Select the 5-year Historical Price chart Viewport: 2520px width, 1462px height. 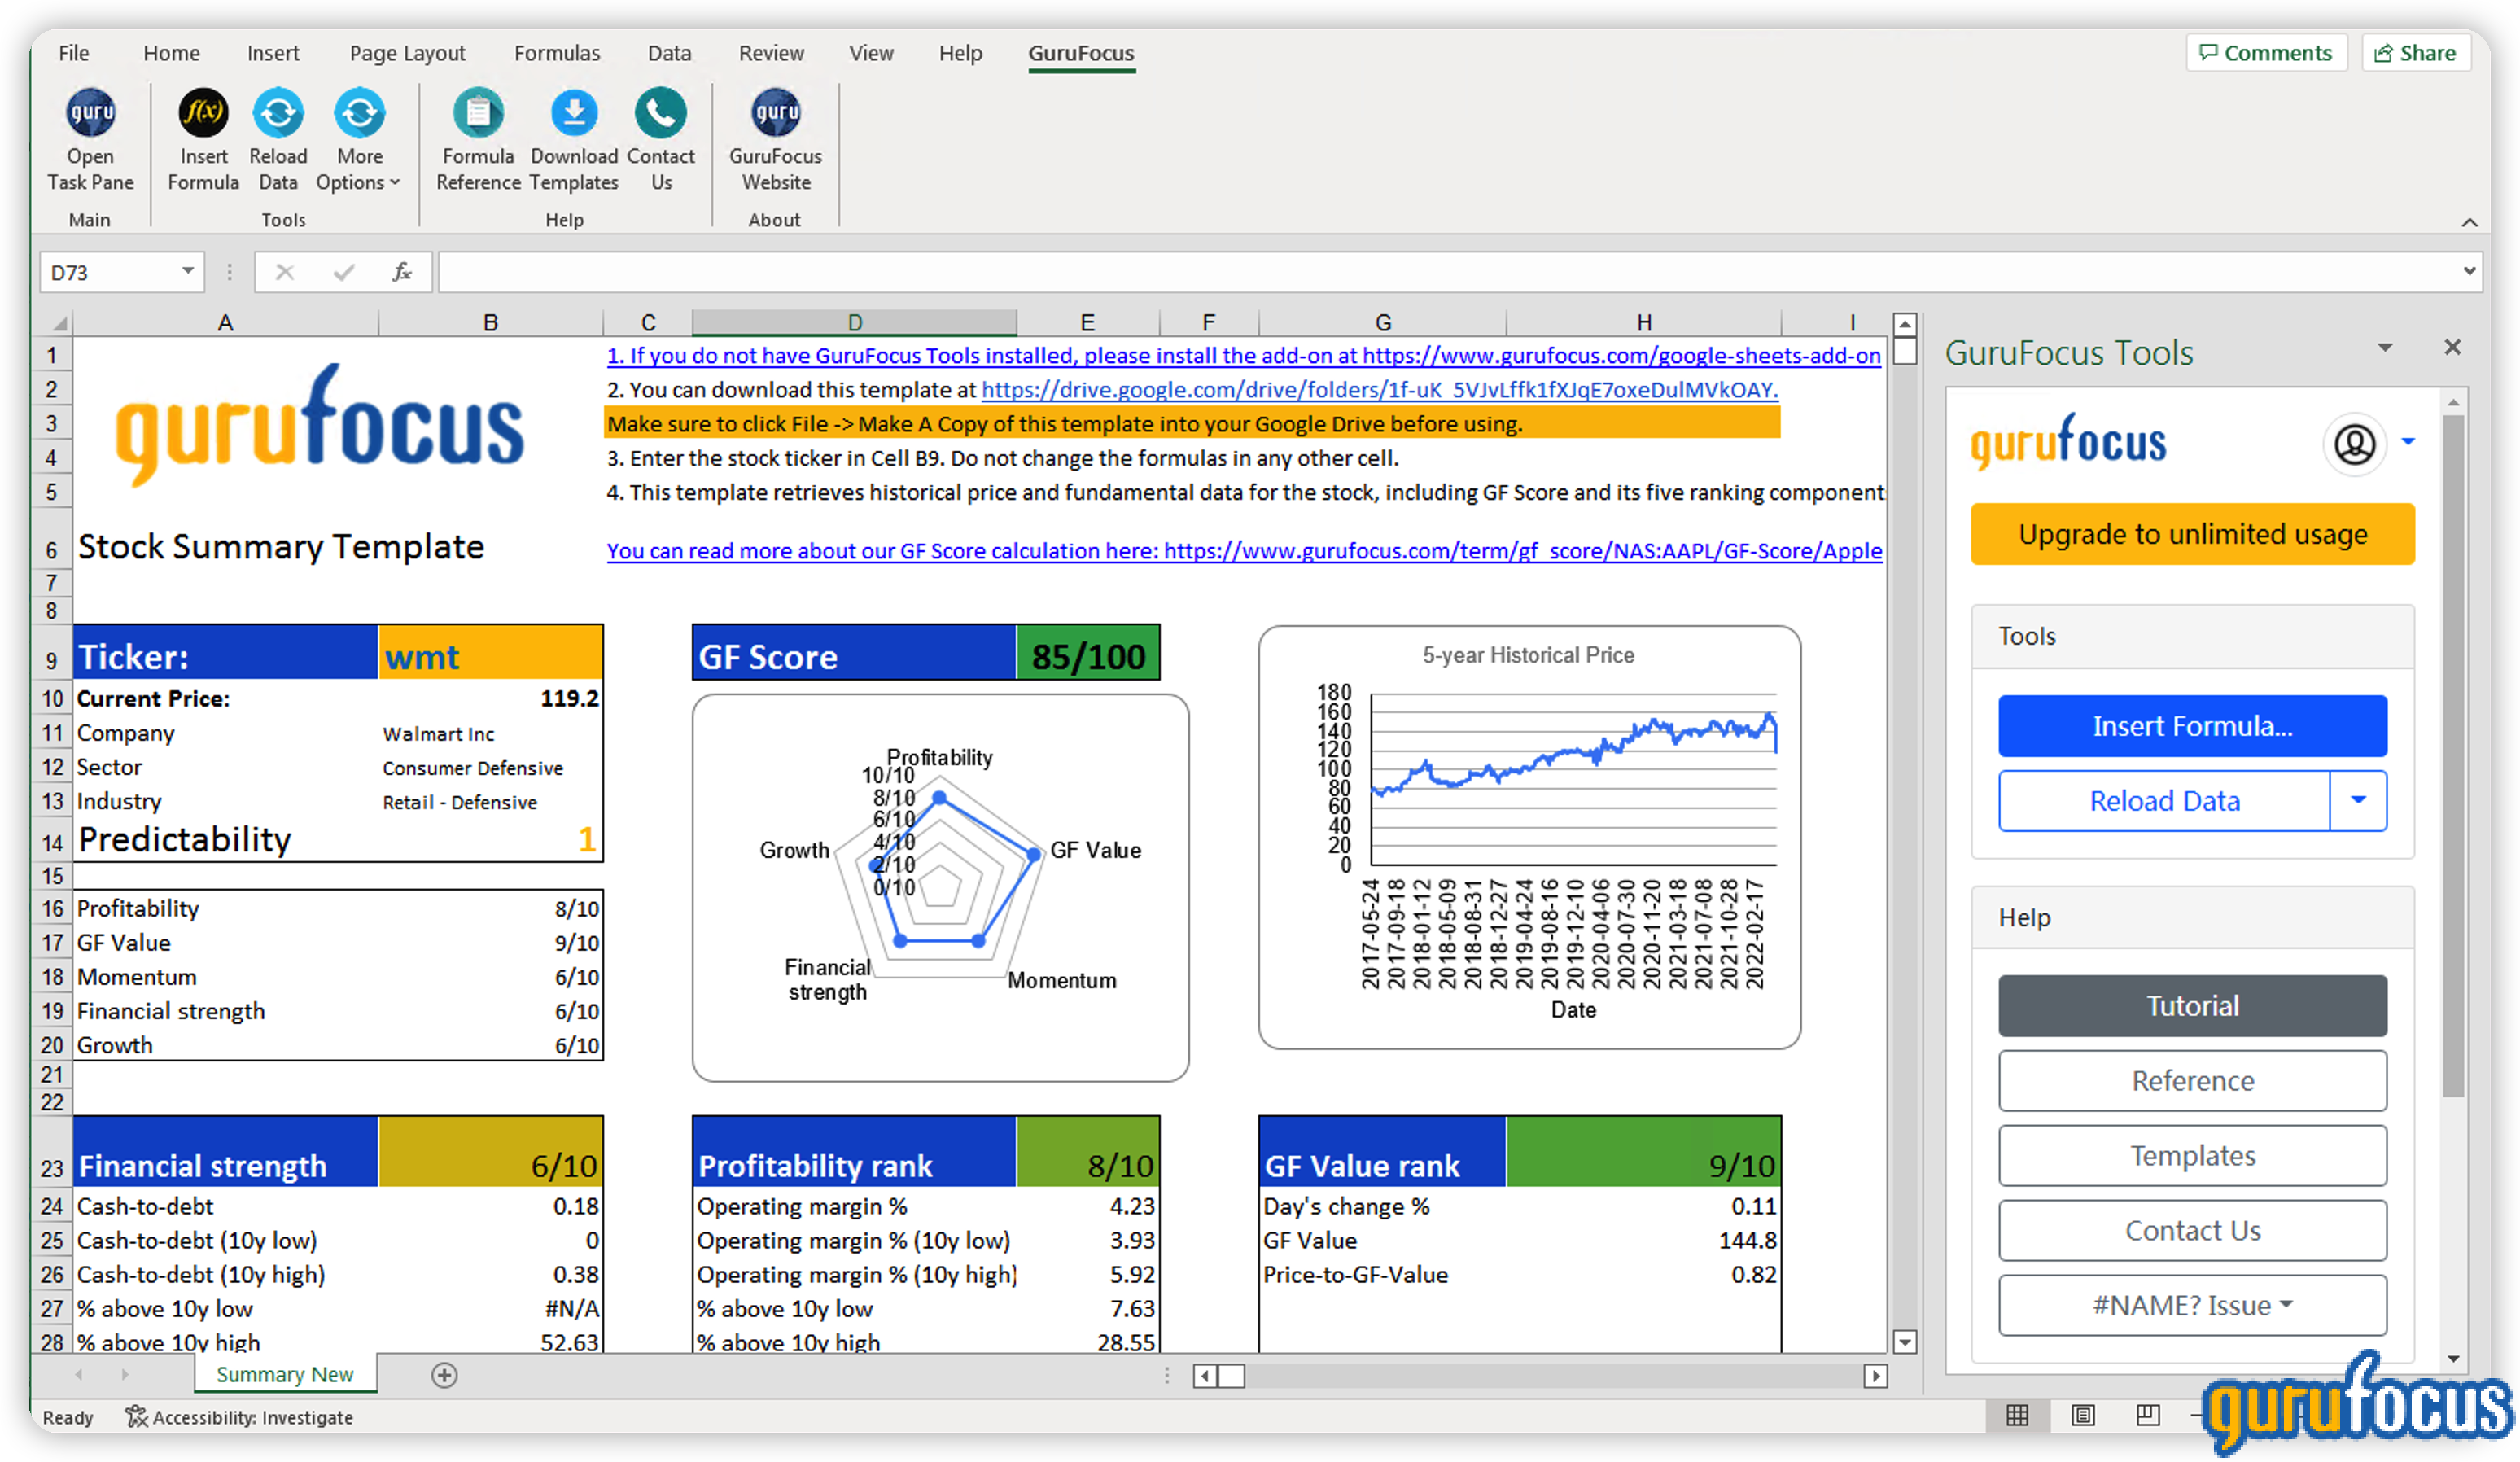1529,837
